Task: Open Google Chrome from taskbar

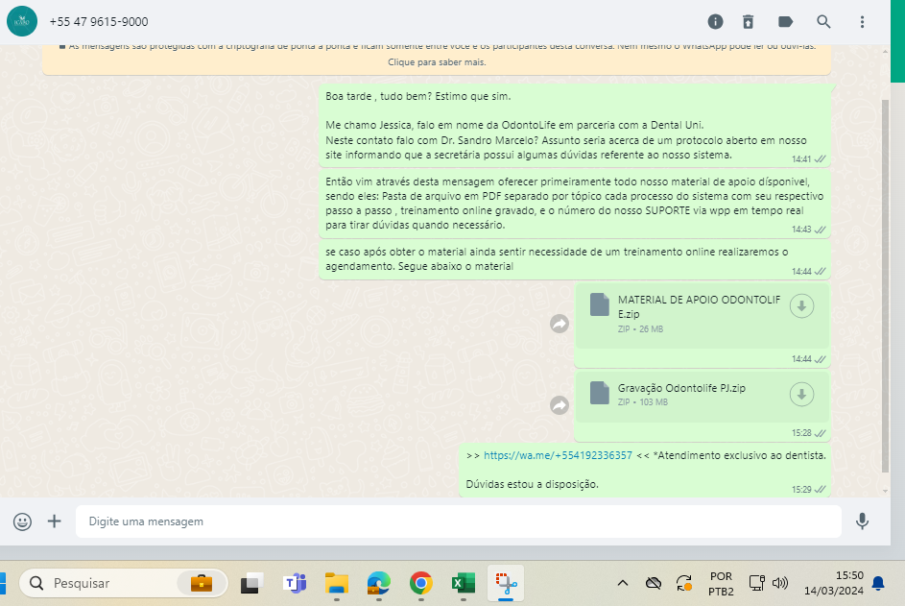Action: (x=420, y=584)
